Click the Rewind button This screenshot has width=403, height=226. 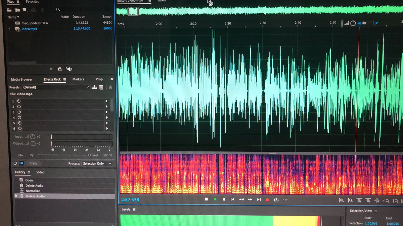[241, 199]
